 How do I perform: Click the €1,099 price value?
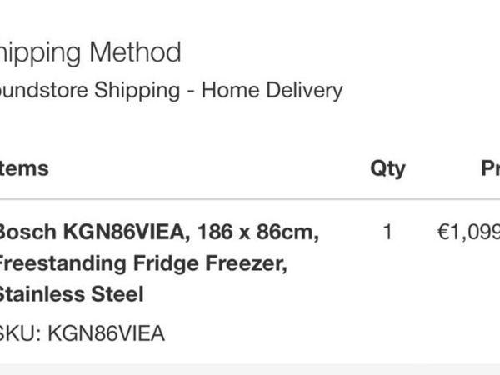point(468,232)
